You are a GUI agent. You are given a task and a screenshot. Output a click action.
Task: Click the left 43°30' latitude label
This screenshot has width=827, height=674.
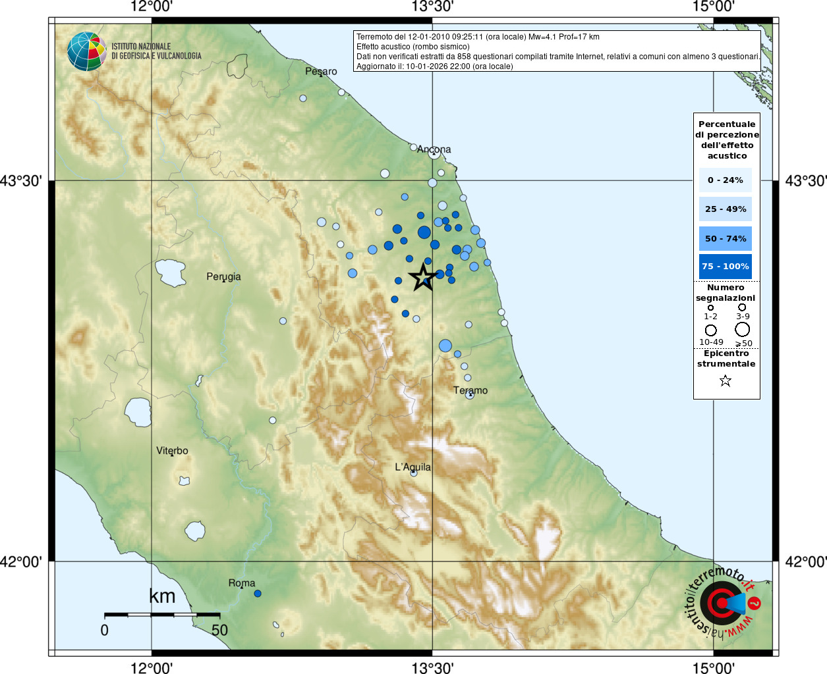point(20,180)
